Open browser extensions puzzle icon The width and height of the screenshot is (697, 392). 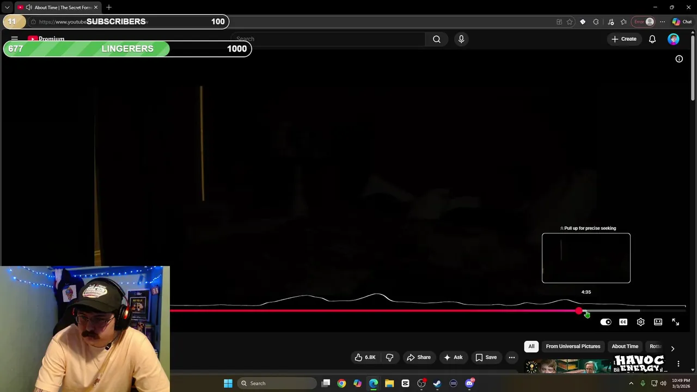click(596, 22)
